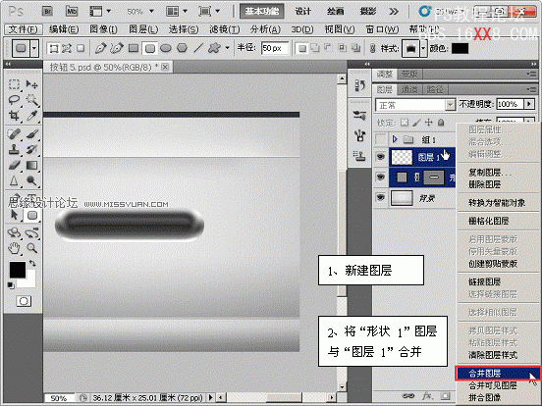Toggle lock all padlock icon
This screenshot has width=542, height=406.
(x=441, y=123)
